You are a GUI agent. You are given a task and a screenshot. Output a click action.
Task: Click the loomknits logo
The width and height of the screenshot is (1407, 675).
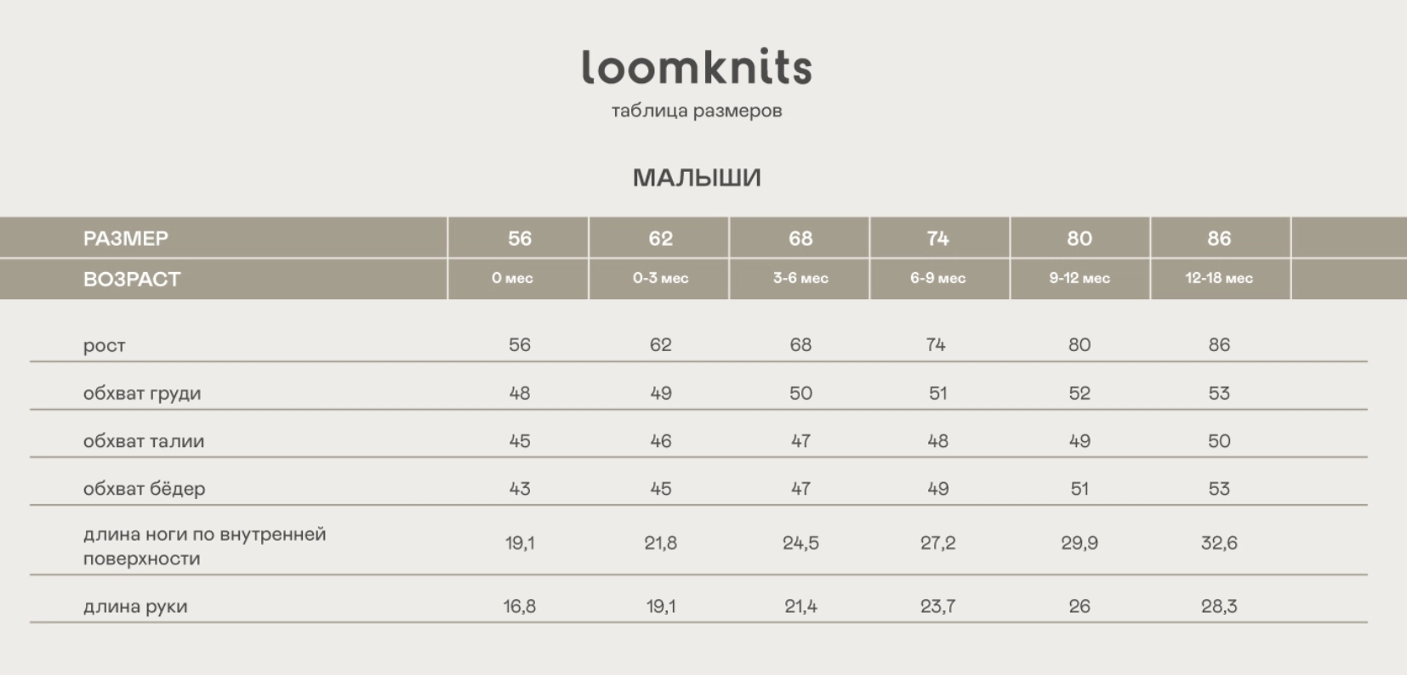697,67
